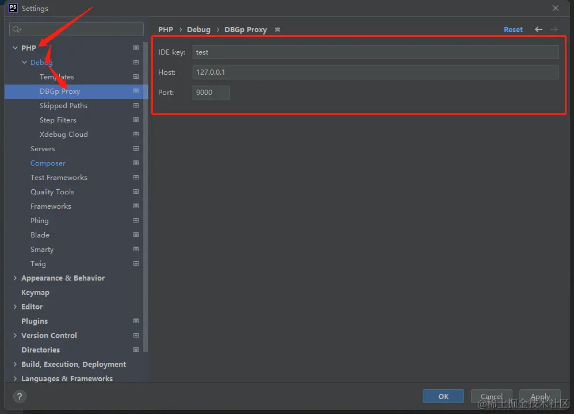Screen dimensions: 574x414
Task: Click the Reset link
Action: coord(513,30)
